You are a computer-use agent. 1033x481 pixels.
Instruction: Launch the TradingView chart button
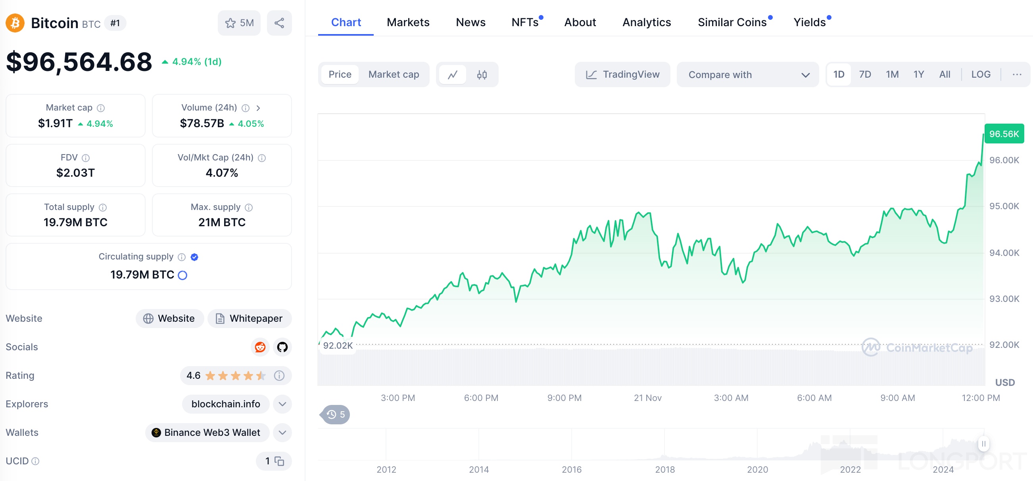pyautogui.click(x=622, y=74)
